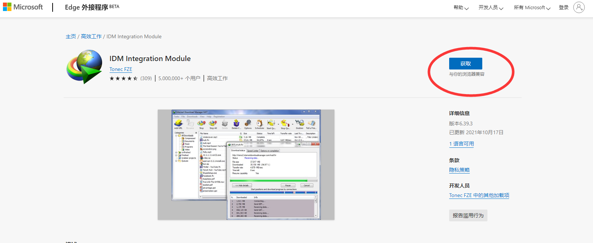
Task: Click the IDM Integration Module app icon
Action: [x=84, y=67]
